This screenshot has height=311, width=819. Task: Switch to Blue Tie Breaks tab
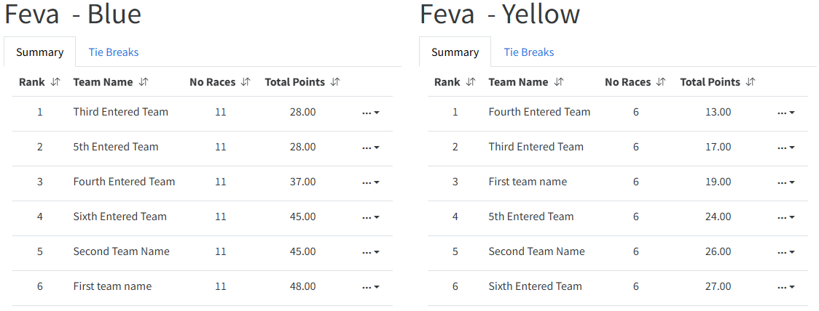[114, 52]
